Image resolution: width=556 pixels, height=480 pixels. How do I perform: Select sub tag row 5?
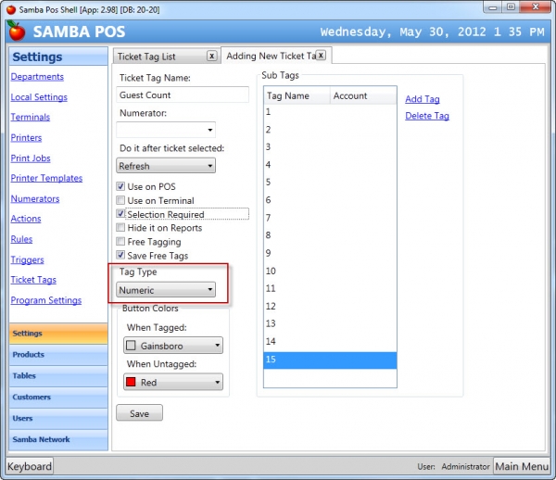pyautogui.click(x=330, y=183)
